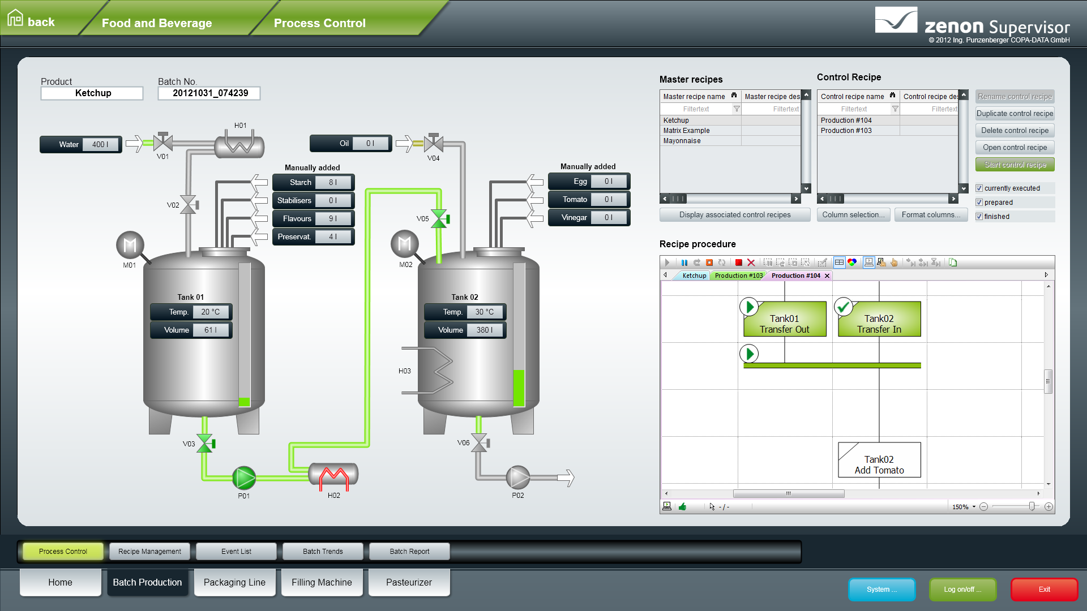Open the 150% zoom level dropdown

pos(974,507)
